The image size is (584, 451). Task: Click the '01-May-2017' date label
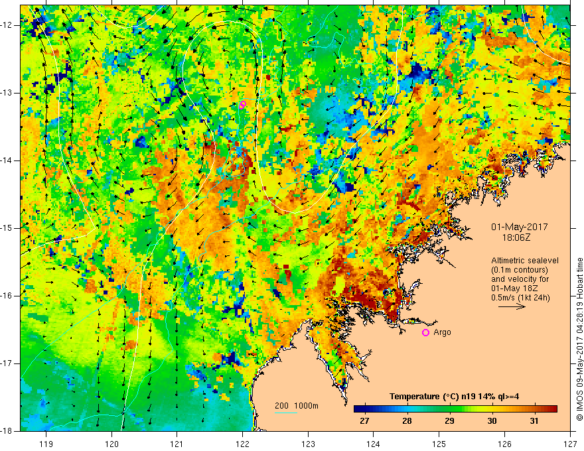point(519,227)
